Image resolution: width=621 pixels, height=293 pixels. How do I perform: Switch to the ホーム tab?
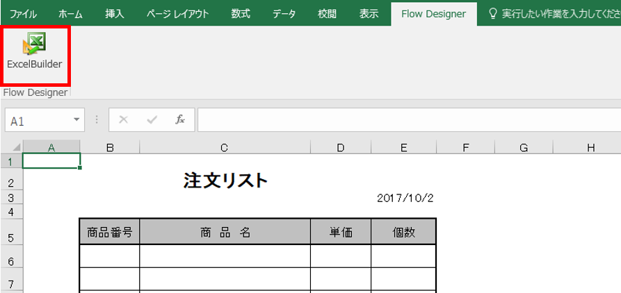point(70,15)
